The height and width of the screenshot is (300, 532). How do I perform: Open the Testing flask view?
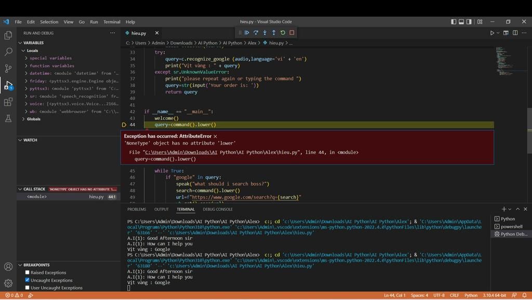[8, 118]
